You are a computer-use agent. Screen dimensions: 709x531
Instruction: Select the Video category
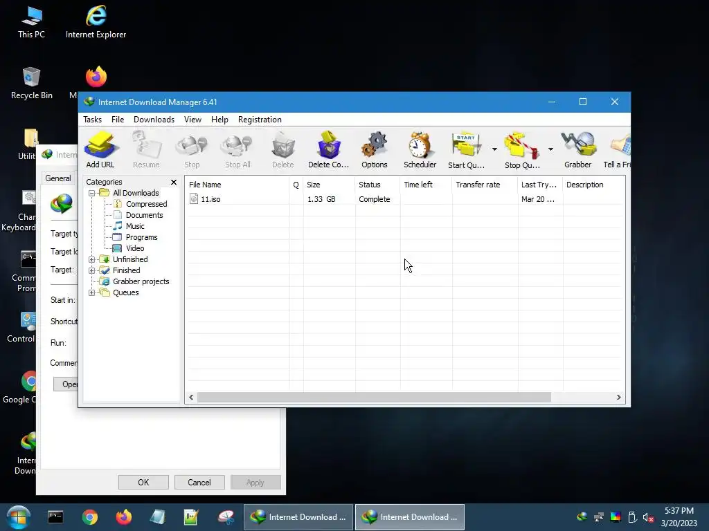click(135, 248)
